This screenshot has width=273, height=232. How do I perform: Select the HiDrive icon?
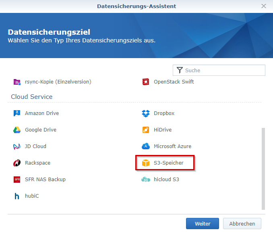coord(146,130)
